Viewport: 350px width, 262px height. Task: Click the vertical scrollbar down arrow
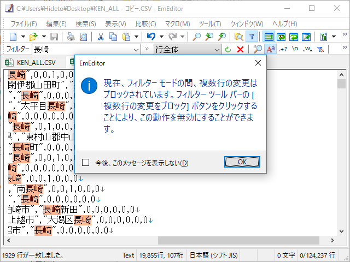pos(341,231)
